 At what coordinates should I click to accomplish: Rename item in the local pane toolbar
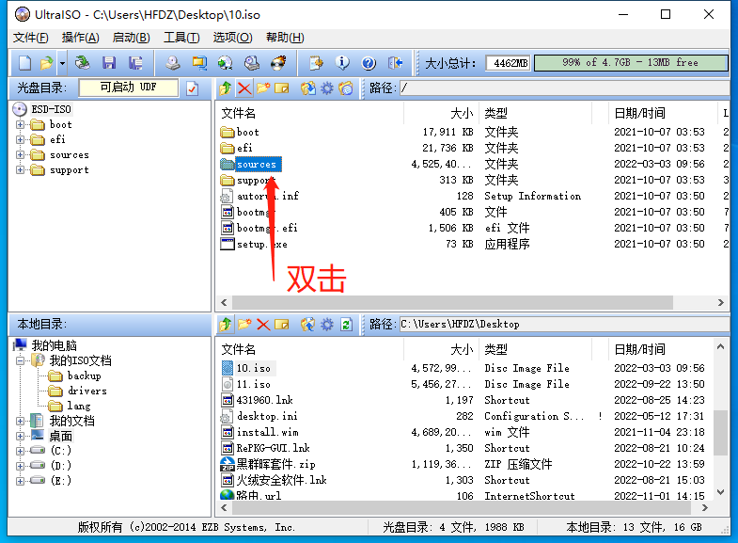pyautogui.click(x=281, y=325)
